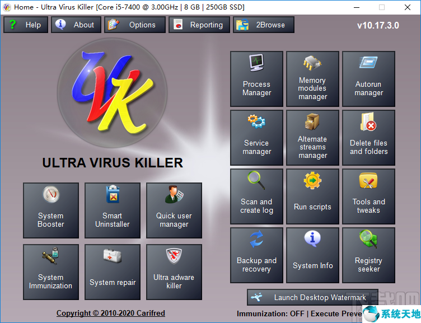Click the ULTRA VIRUS KILLER heading
Viewport: 421px width, 323px height.
pos(113,163)
